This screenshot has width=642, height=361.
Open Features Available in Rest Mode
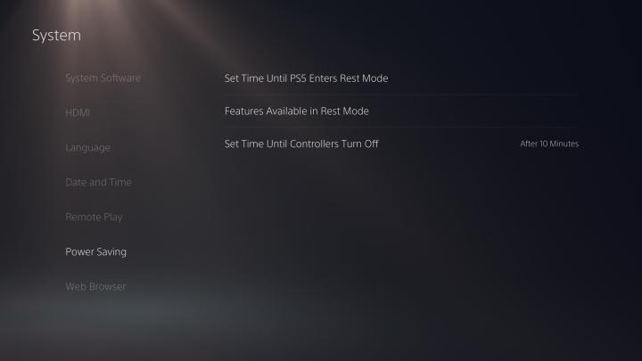coord(401,111)
